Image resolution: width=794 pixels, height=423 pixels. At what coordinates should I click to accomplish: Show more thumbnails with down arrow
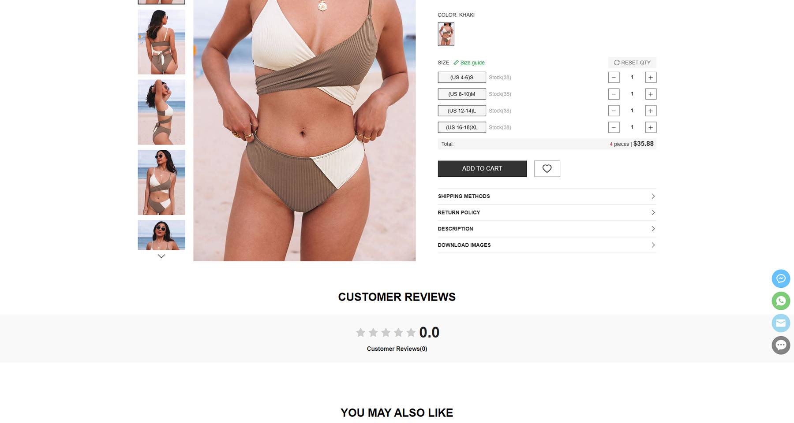click(161, 256)
